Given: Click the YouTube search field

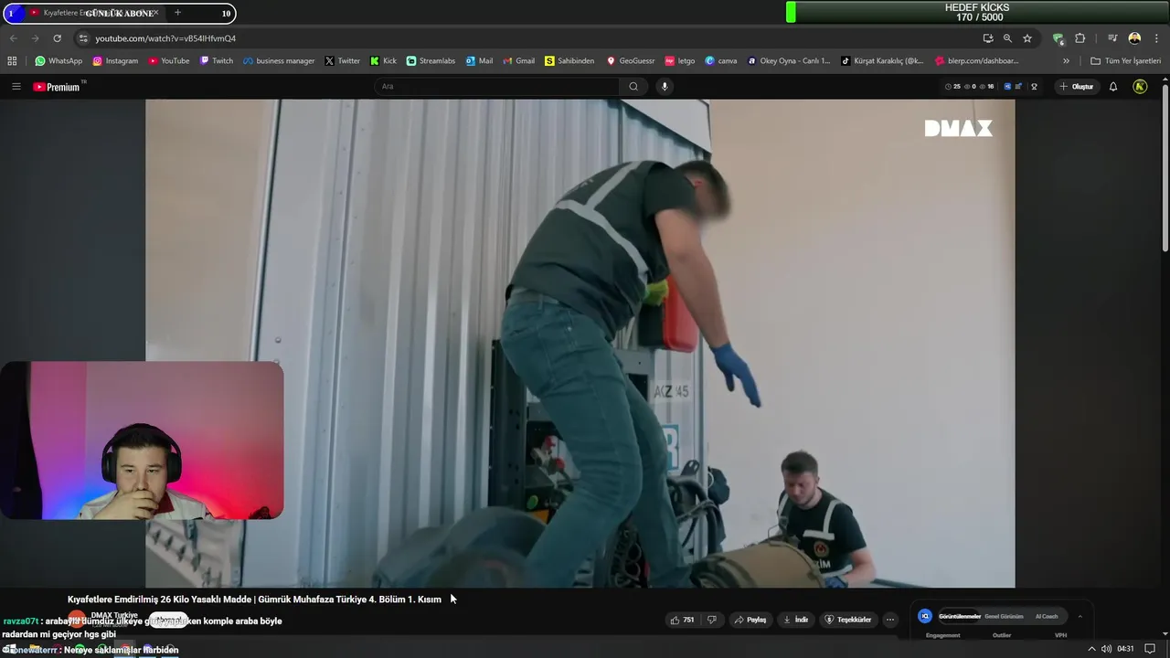Looking at the screenshot, I should 497,87.
